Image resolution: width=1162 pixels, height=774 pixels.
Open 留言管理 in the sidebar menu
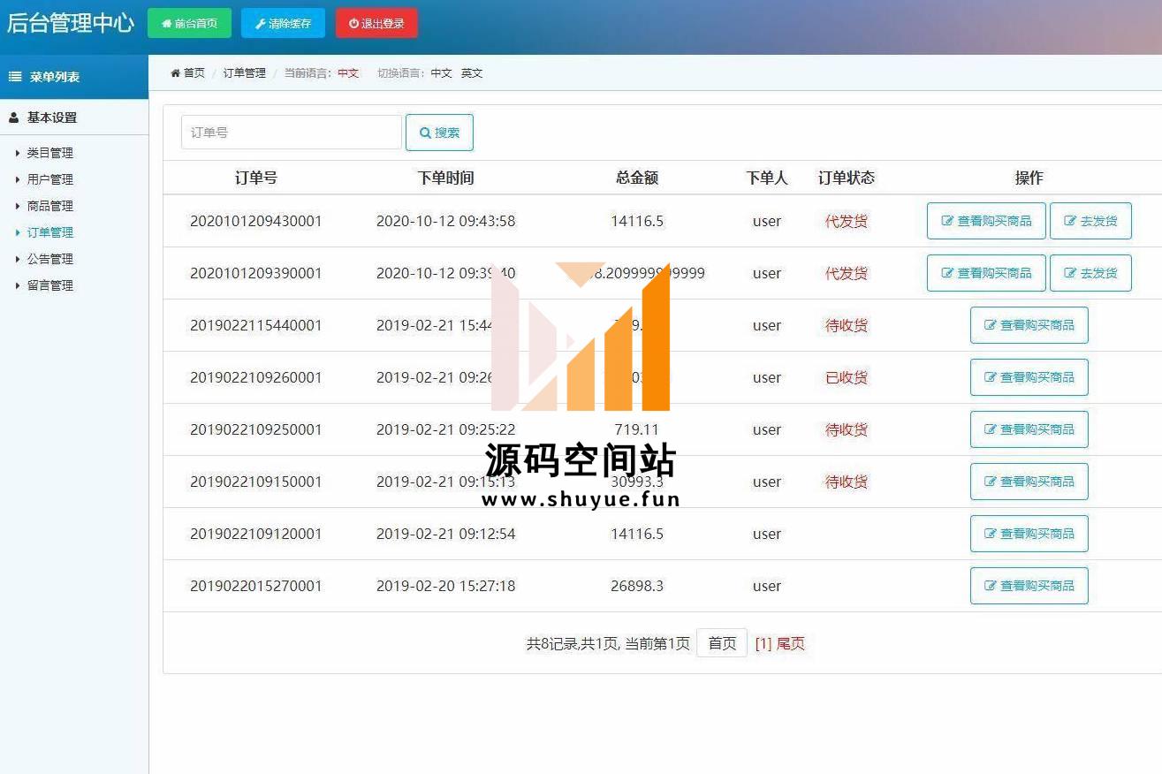[50, 285]
